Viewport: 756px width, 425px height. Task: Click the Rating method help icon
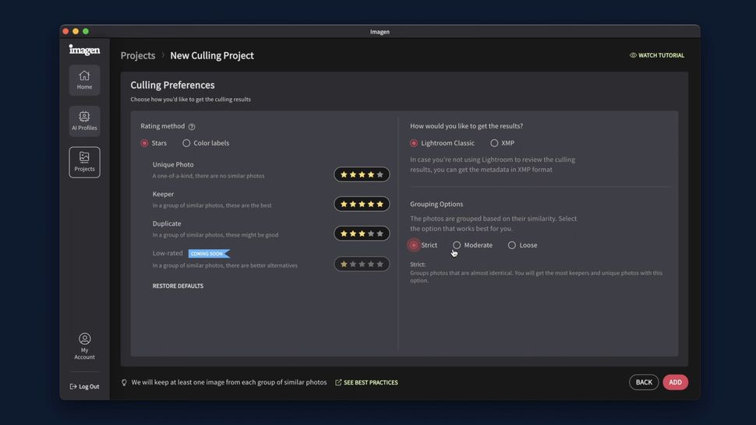[192, 127]
